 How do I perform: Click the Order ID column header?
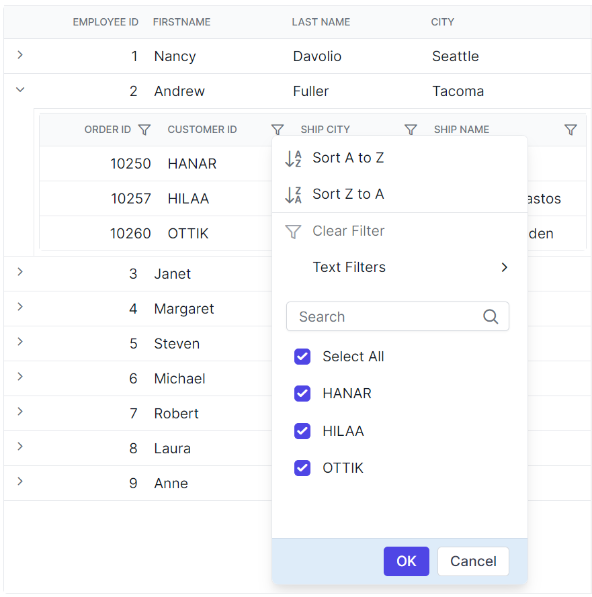point(108,130)
